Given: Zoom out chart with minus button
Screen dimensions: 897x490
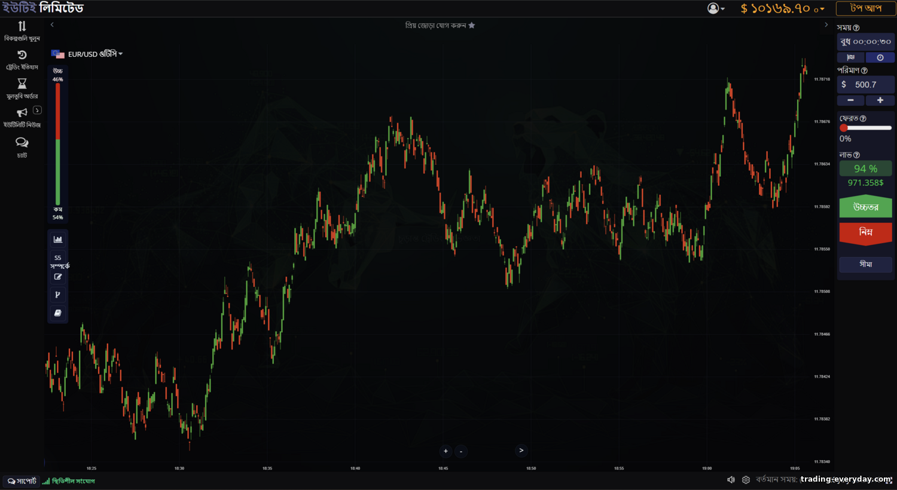Looking at the screenshot, I should (x=461, y=451).
